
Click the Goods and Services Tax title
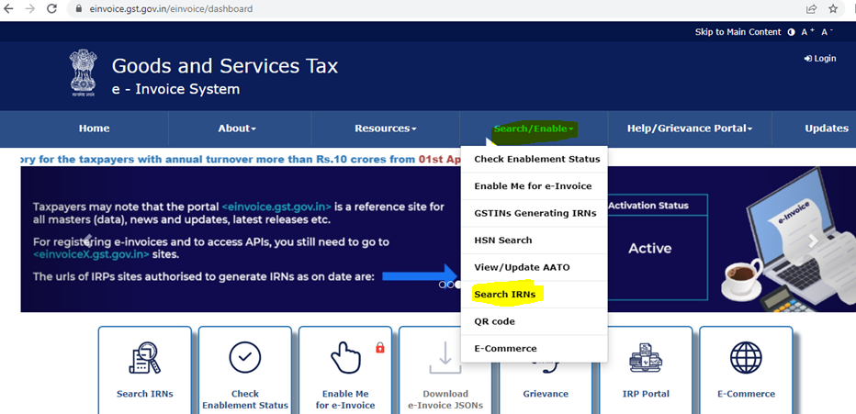tap(225, 66)
